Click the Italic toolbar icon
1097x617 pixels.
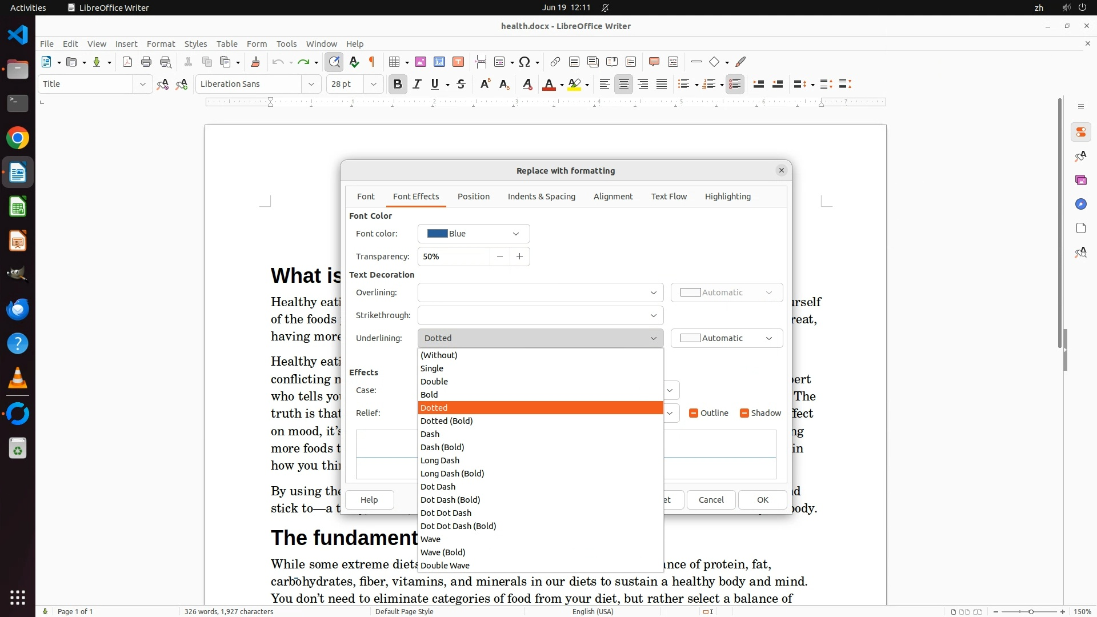(x=417, y=85)
